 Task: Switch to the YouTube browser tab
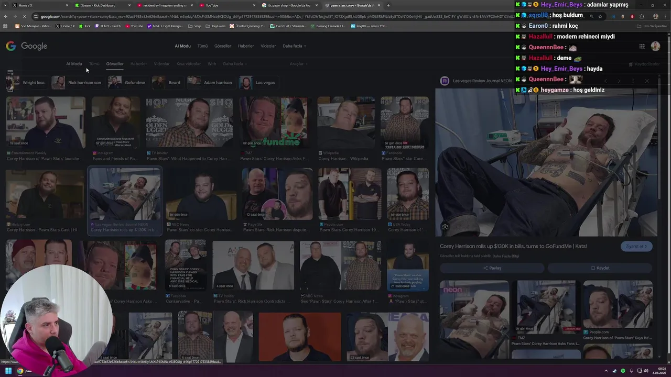(x=228, y=5)
